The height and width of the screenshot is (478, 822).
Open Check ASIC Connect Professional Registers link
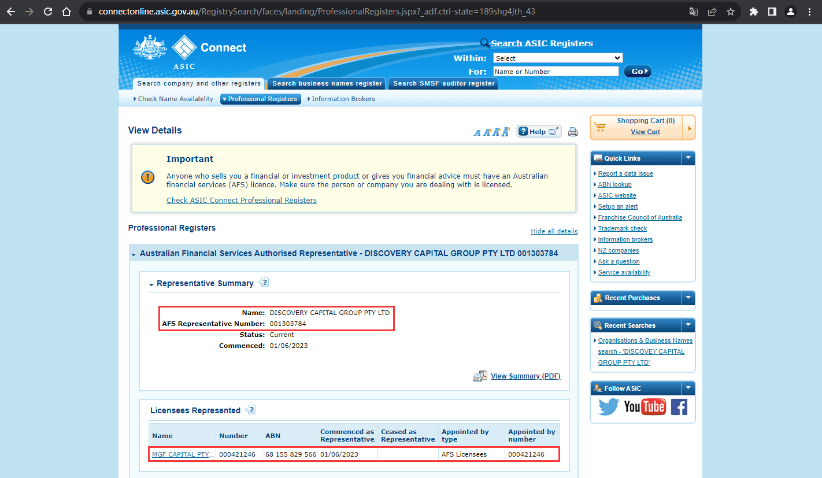(x=242, y=201)
